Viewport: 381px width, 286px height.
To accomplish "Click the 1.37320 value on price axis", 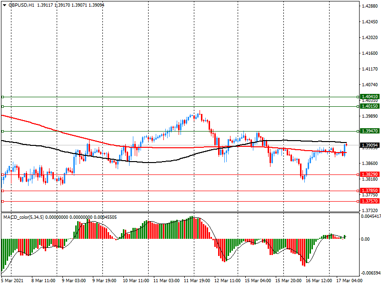I will (x=370, y=211).
